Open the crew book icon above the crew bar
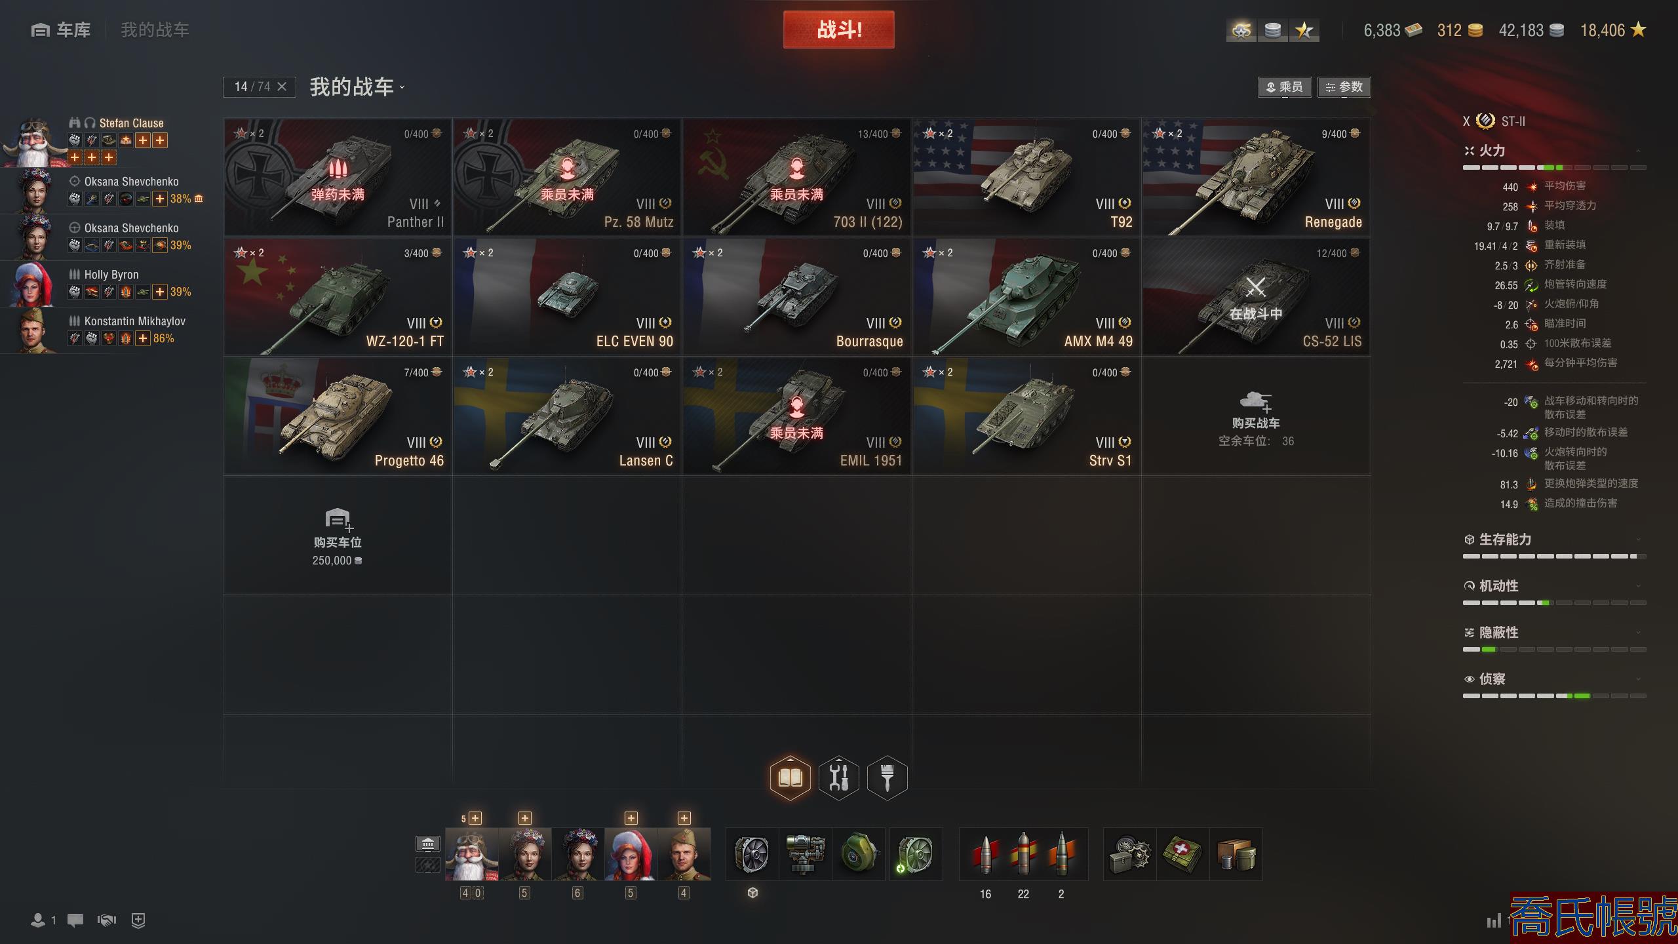 tap(790, 777)
